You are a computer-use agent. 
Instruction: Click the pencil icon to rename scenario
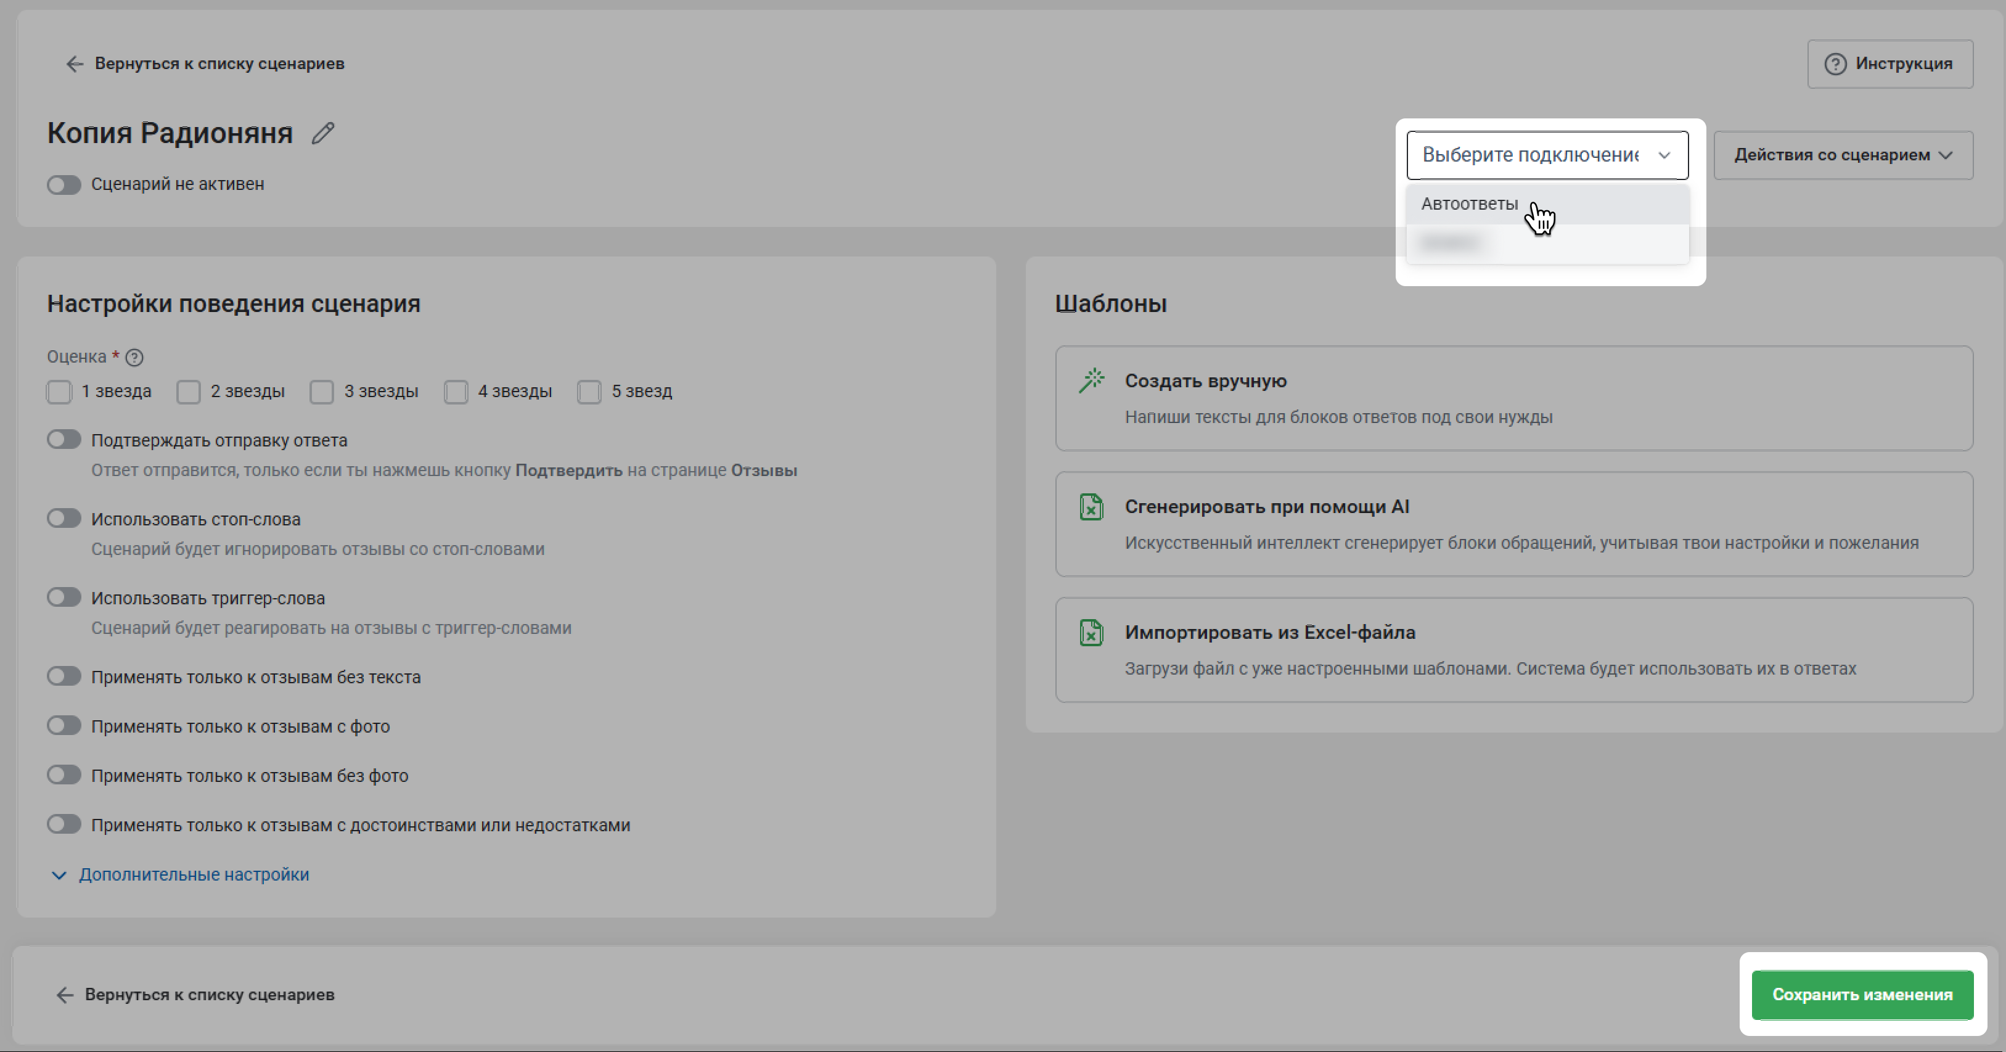click(323, 133)
